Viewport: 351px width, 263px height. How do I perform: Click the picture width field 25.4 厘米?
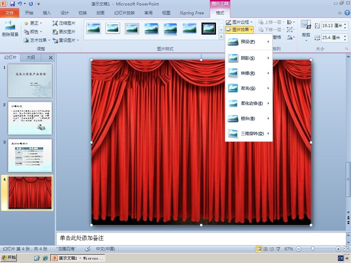(x=332, y=38)
